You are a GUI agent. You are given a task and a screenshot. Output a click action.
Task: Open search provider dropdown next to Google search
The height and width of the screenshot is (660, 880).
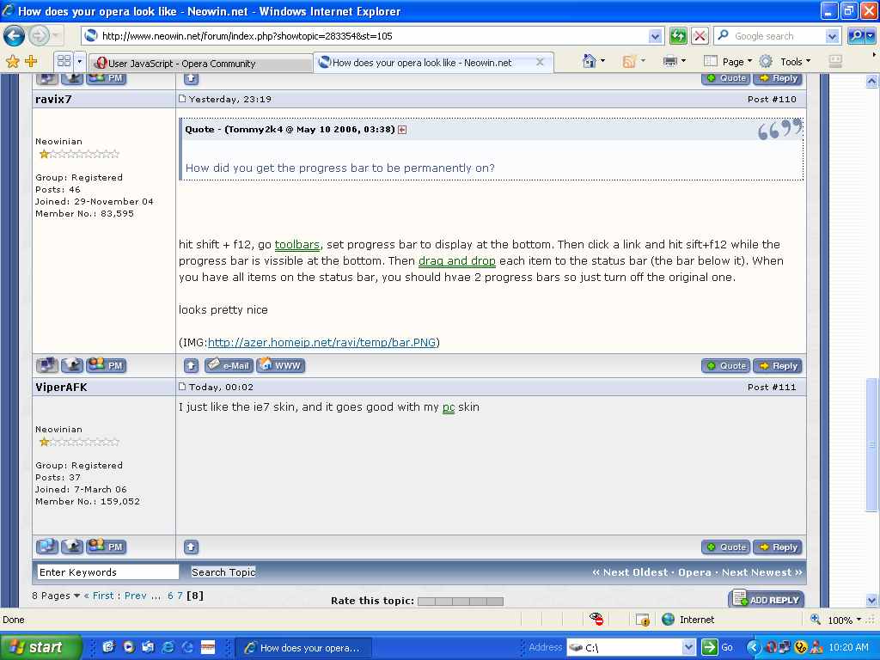832,36
